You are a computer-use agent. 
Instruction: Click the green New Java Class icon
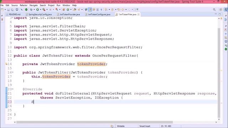coord(68,10)
